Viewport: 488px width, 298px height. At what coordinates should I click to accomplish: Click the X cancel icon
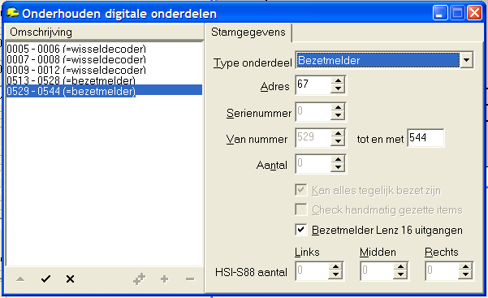71,279
